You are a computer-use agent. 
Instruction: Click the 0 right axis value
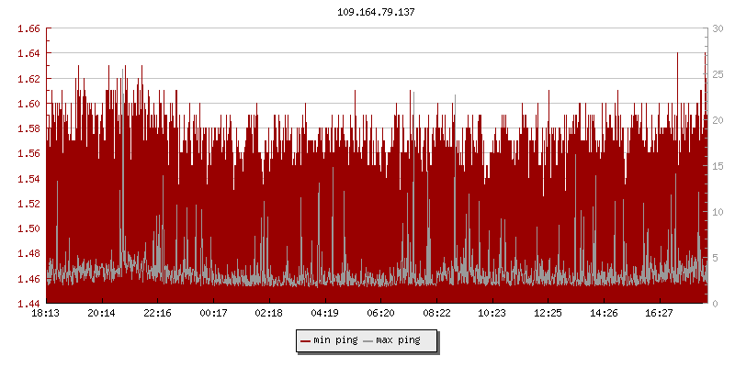(715, 304)
